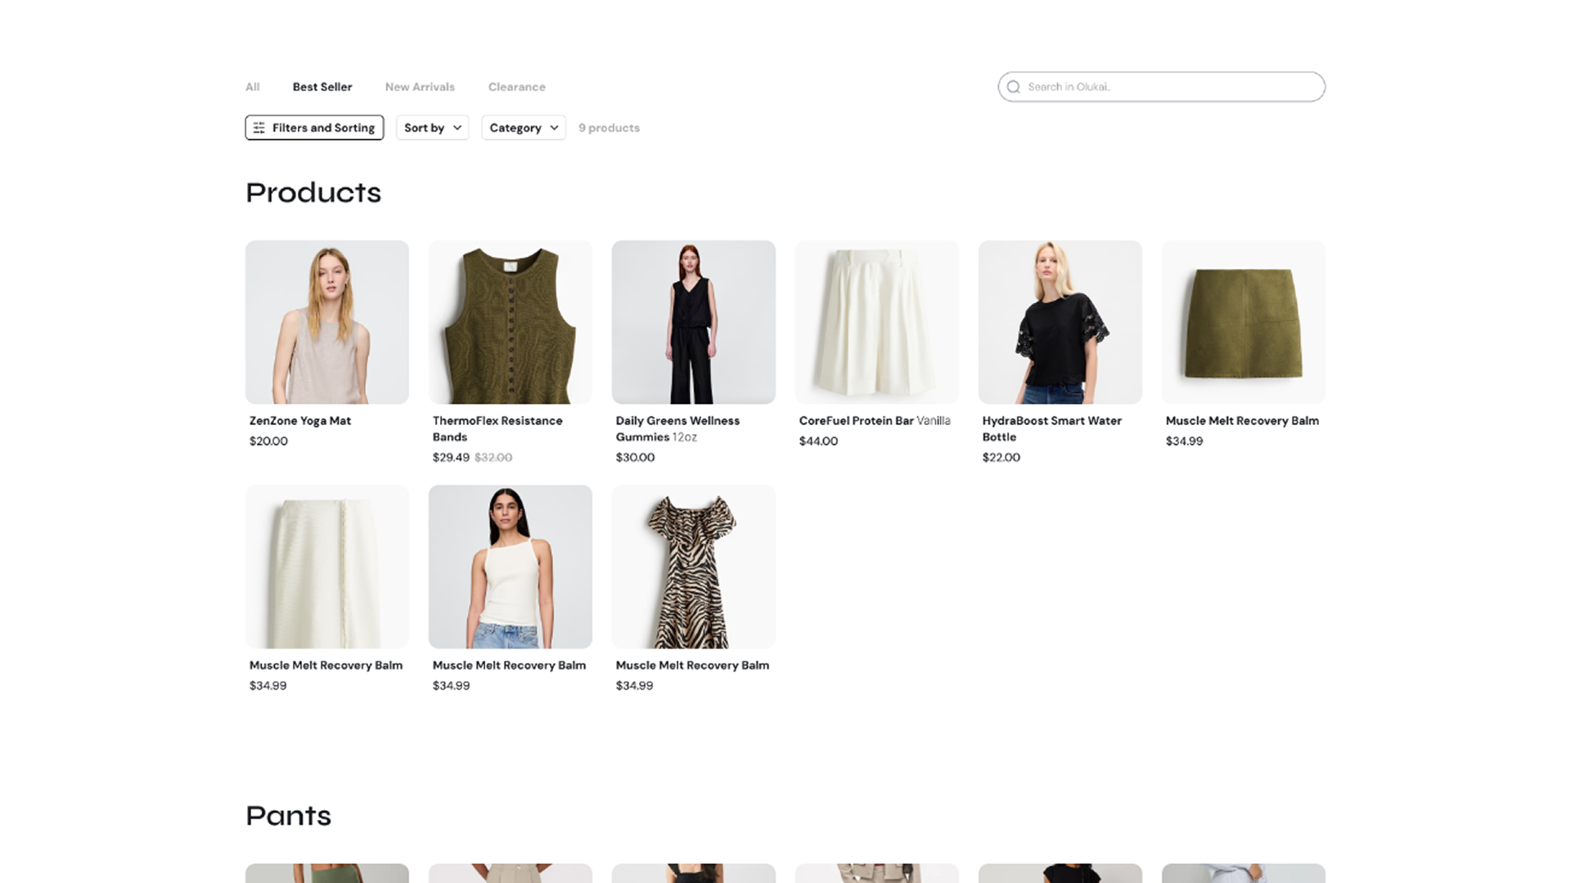Open the white skirt product image
Screen dimensions: 1571x883
click(x=327, y=567)
